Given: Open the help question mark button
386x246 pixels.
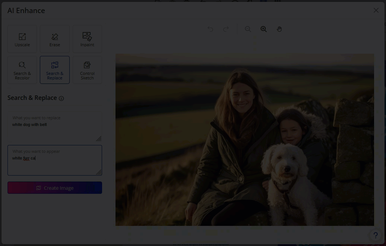Looking at the screenshot, I should 376,235.
